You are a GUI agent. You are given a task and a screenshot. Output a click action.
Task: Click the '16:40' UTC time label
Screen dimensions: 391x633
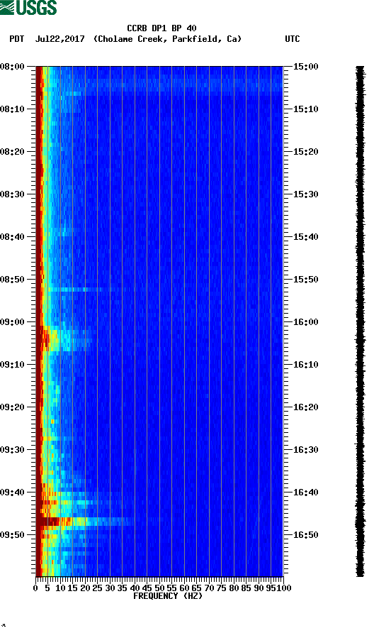tap(305, 492)
